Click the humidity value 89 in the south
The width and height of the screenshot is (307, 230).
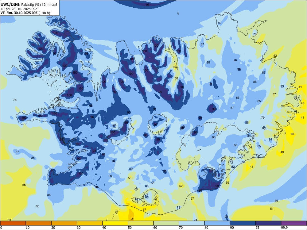[x=131, y=169]
